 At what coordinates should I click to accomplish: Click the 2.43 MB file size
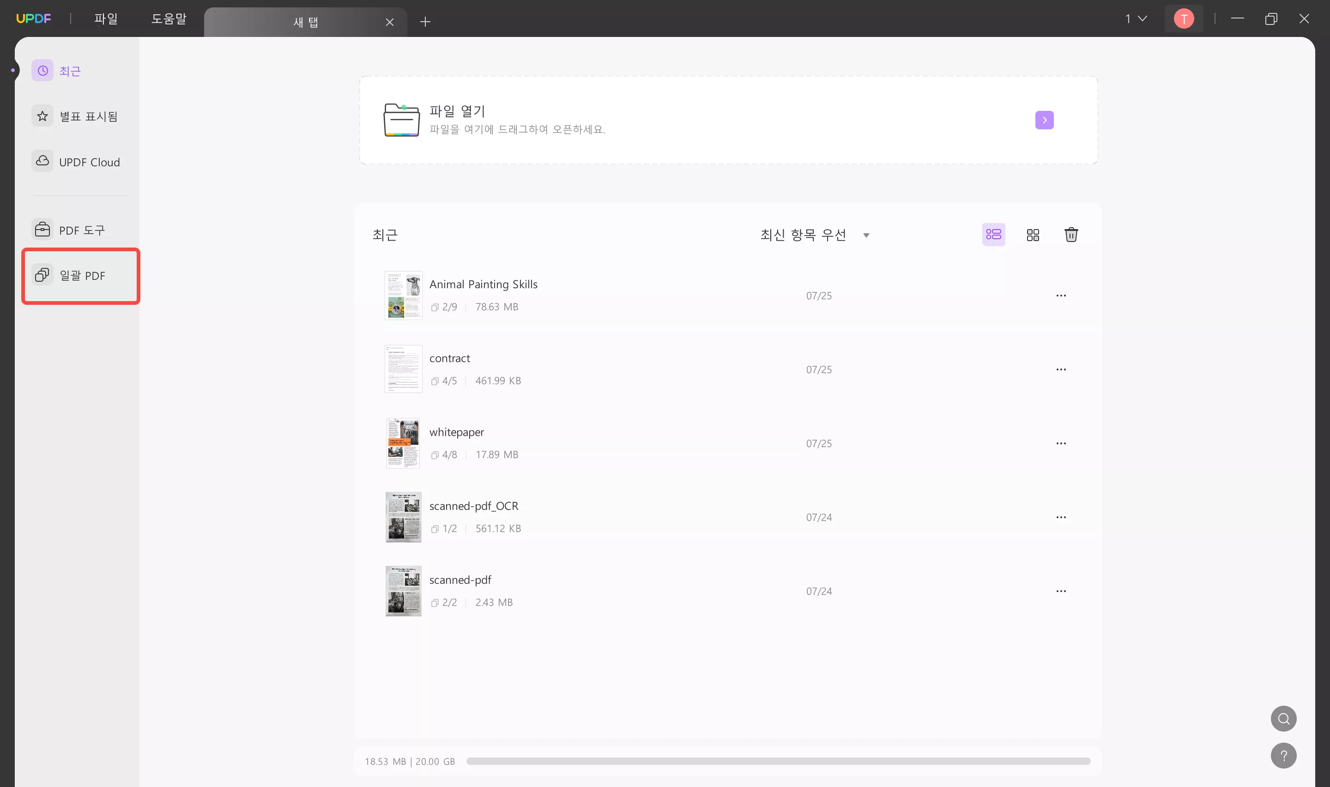[x=494, y=602]
